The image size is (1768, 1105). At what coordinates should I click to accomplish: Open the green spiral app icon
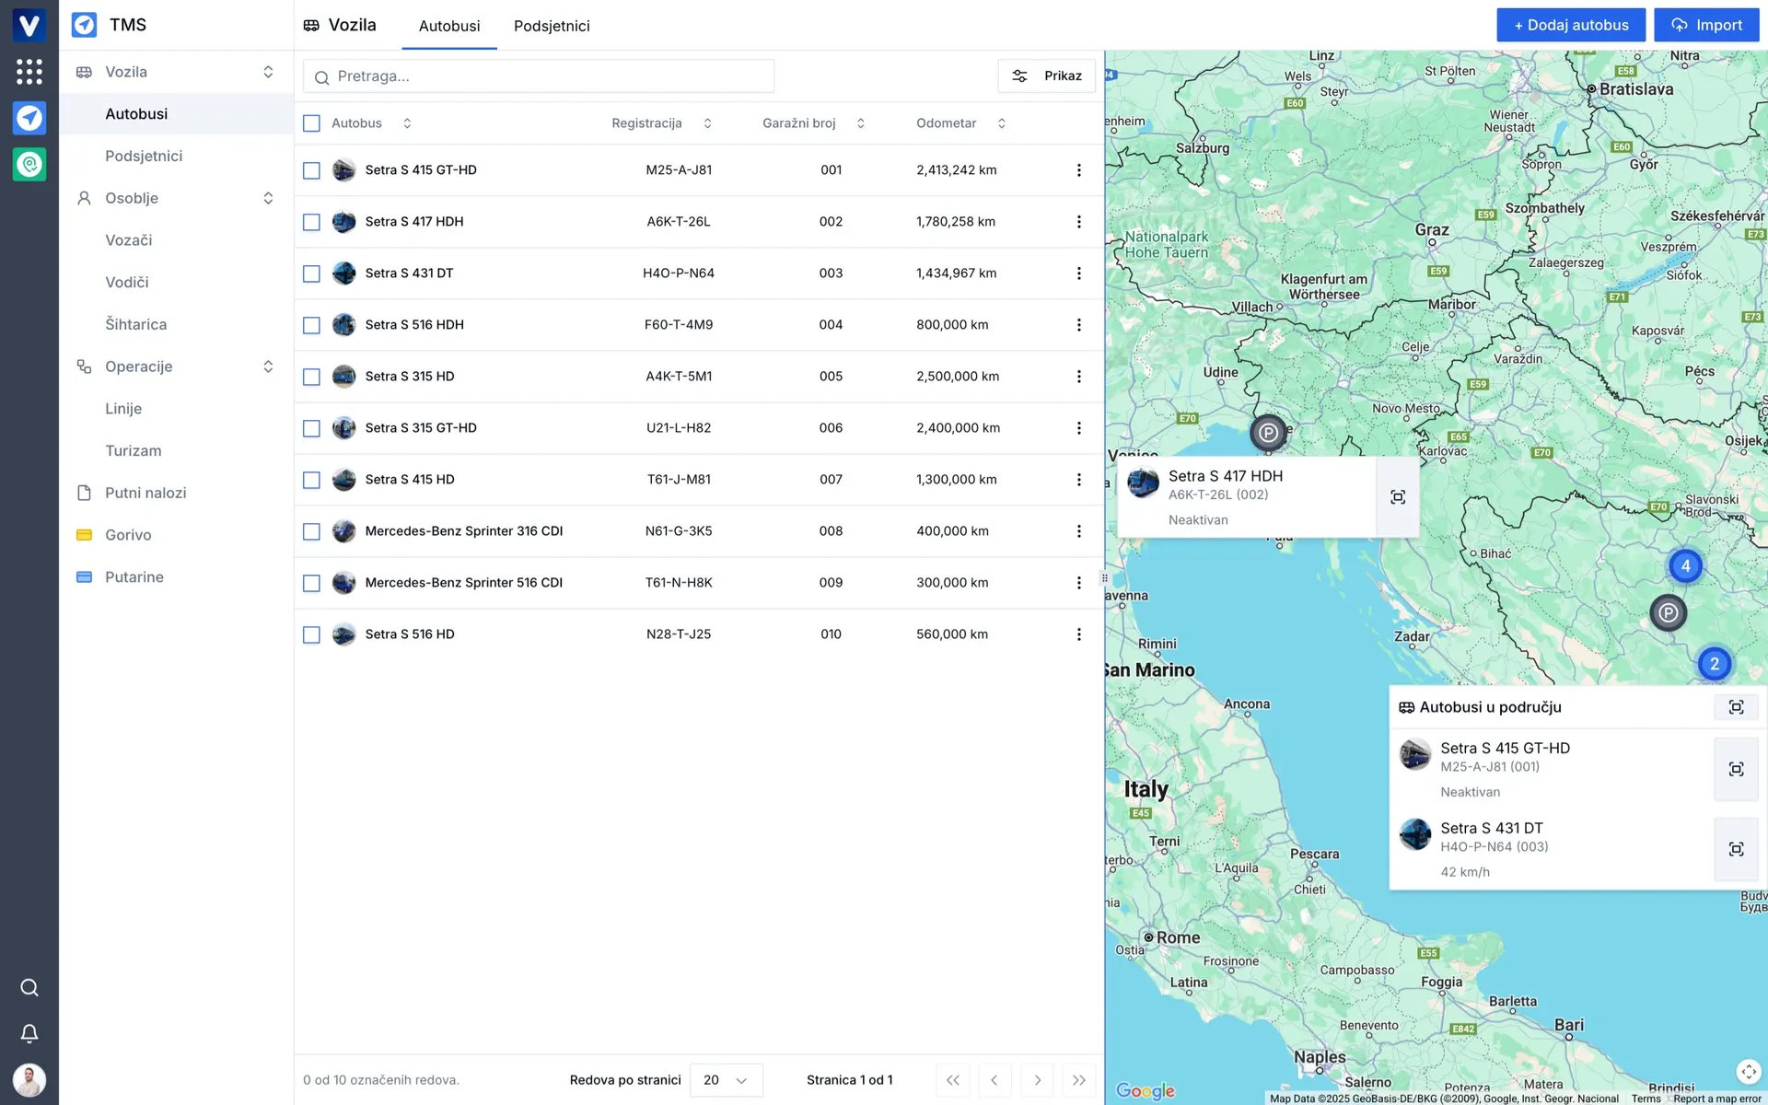point(29,165)
